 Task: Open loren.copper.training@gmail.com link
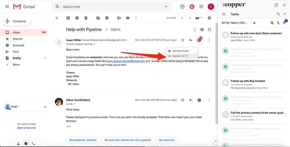(x=126, y=61)
